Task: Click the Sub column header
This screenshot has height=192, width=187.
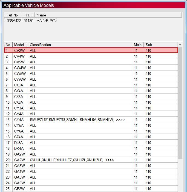Action: [x=161, y=45]
